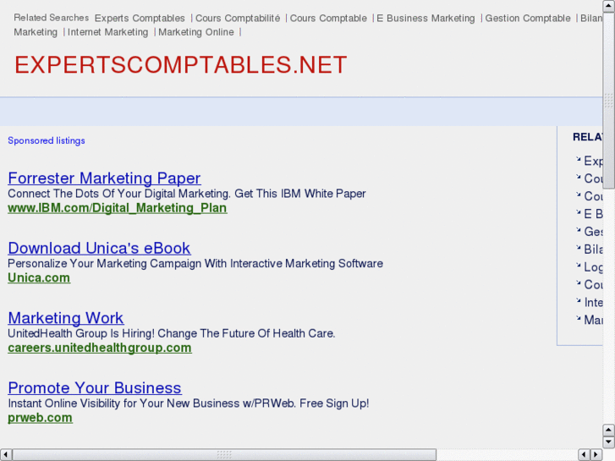Viewport: 615px width, 461px height.
Task: Open Marketing Online related search
Action: (x=196, y=32)
